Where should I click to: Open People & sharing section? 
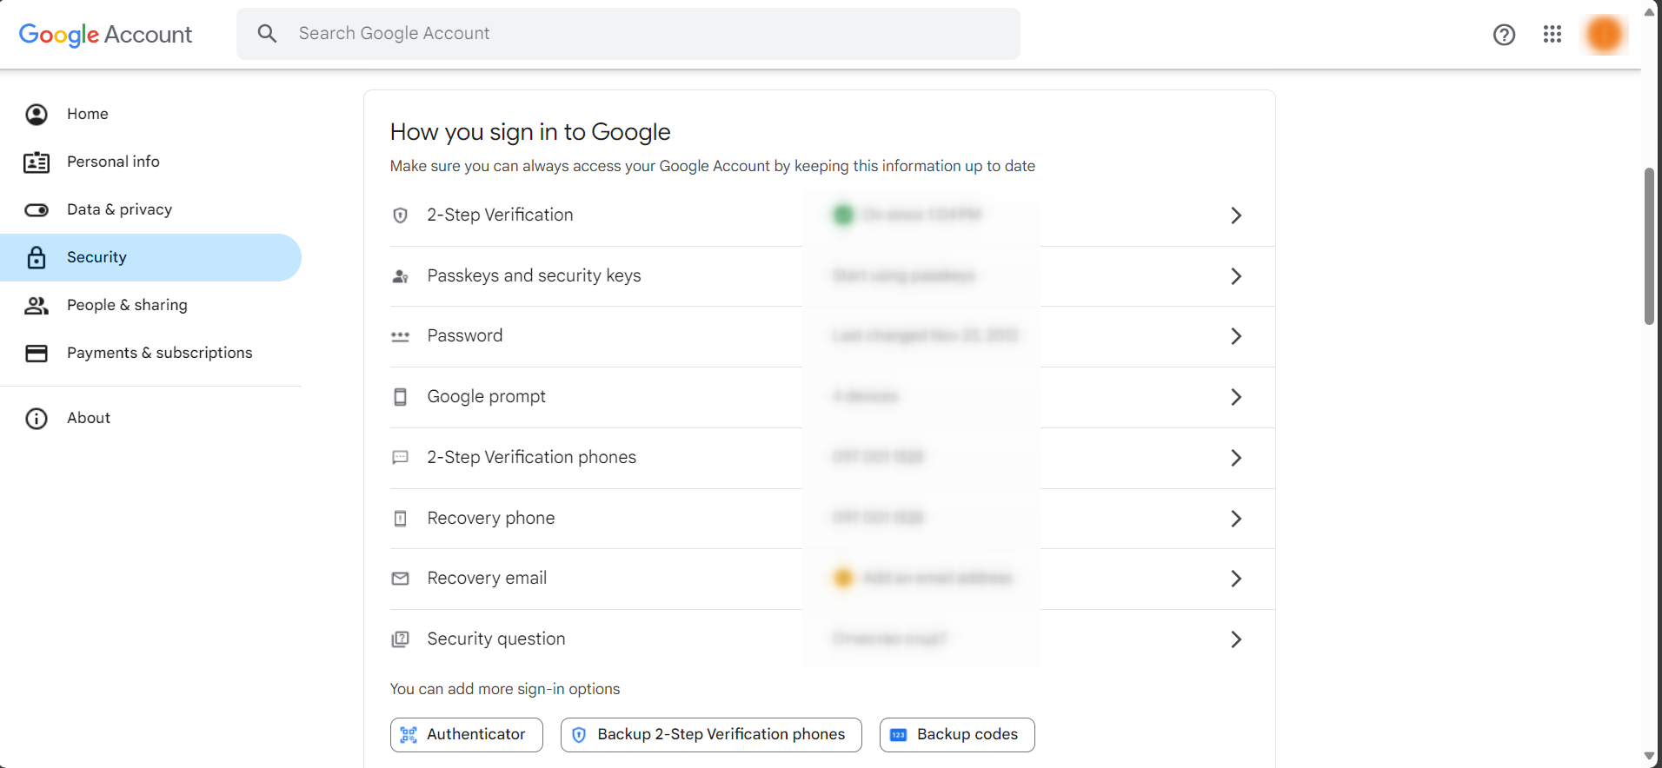click(x=150, y=305)
